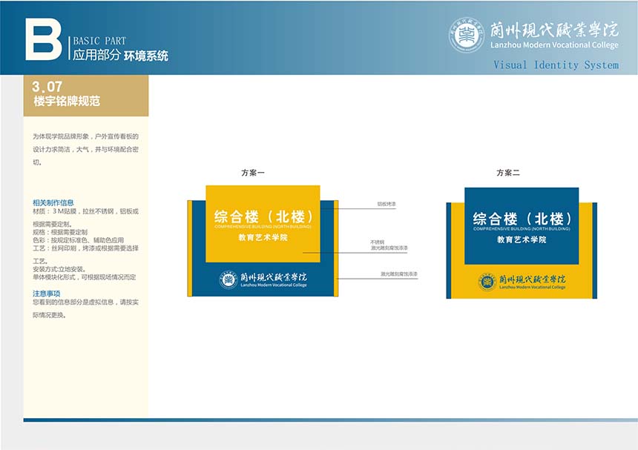The image size is (638, 450).
Task: Click the BASIC PART header text
Action: (x=99, y=42)
